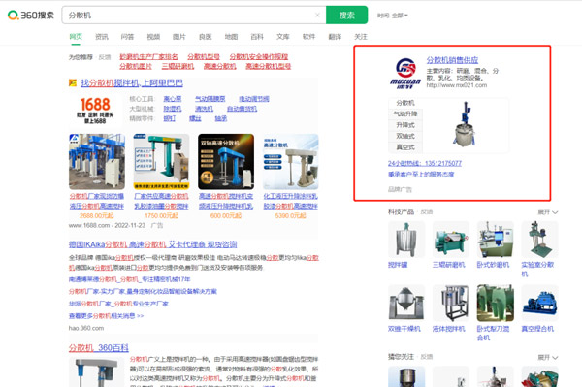
Task: Select the 真空式 tab in the ad
Action: 405,147
